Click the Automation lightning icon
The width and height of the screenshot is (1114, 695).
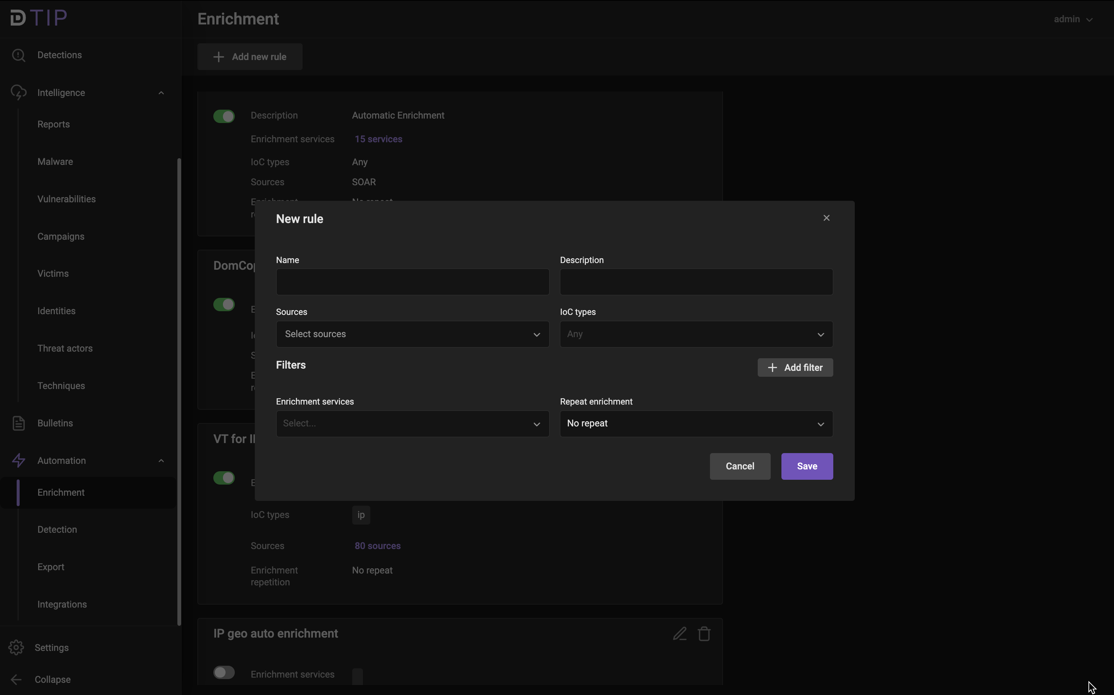(19, 460)
